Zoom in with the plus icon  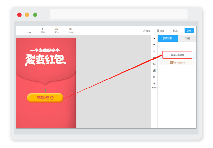click(154, 84)
